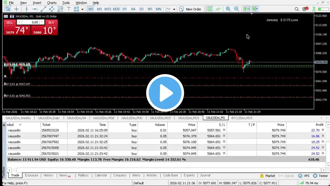
Task: Select the trendline drawing tool
Action: (x=43, y=9)
